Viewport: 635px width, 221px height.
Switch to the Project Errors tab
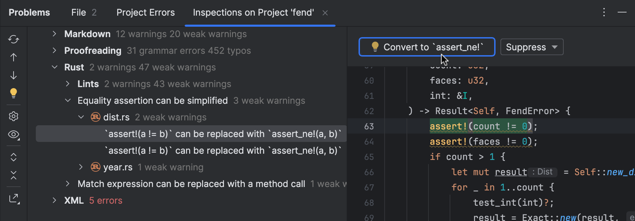click(x=146, y=12)
